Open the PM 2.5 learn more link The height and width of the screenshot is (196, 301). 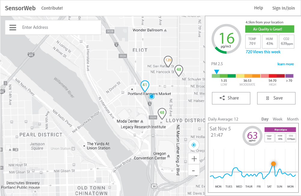(x=285, y=64)
